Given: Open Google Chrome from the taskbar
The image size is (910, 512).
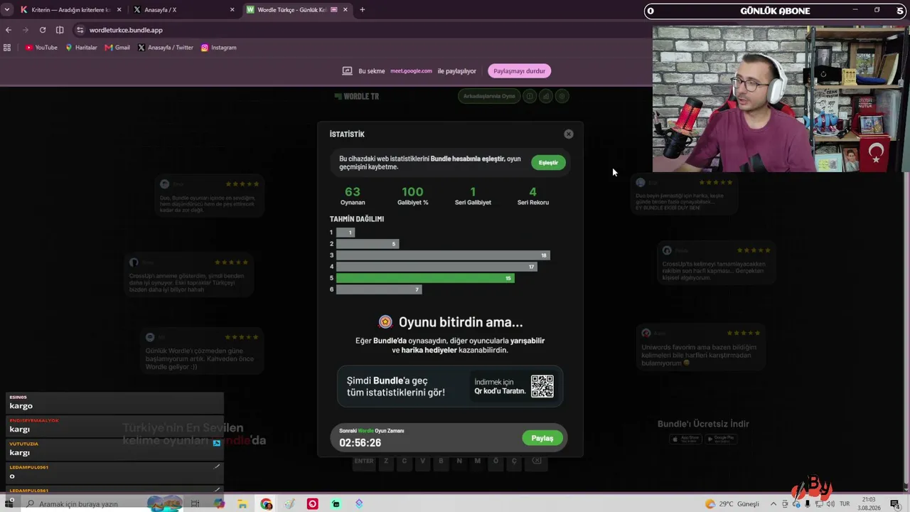Looking at the screenshot, I should 266,503.
